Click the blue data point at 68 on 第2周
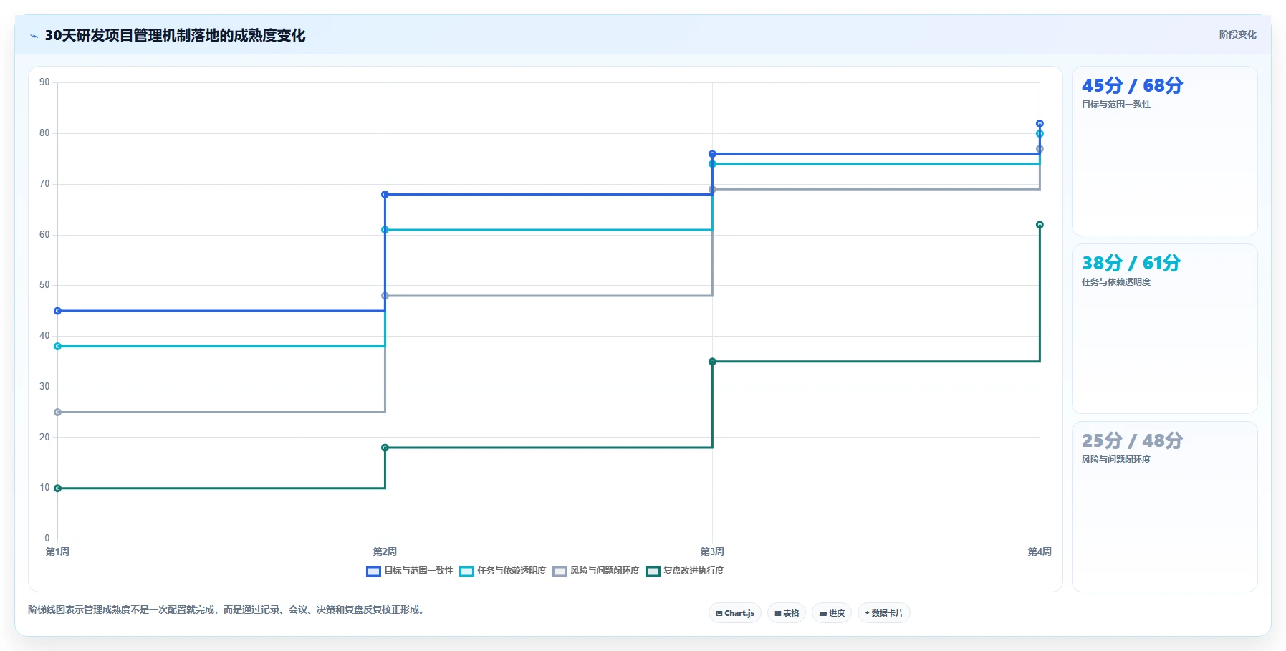Screen dimensions: 1286x651 (385, 195)
